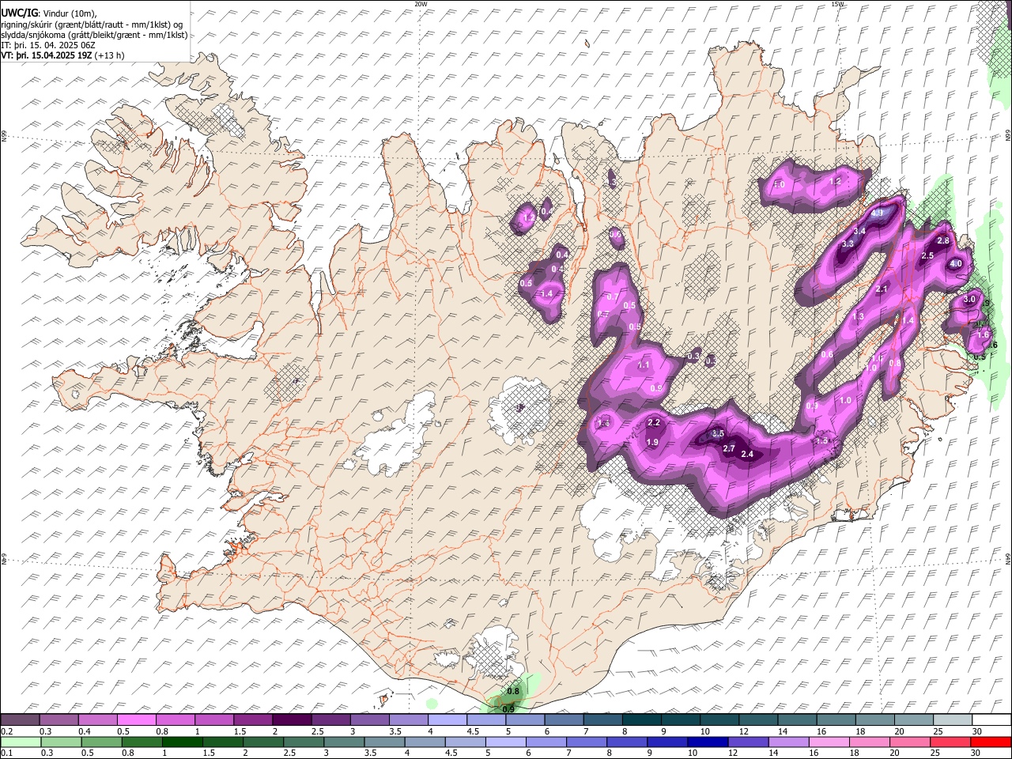Click the 3.5 snowfall value on the map

(718, 433)
